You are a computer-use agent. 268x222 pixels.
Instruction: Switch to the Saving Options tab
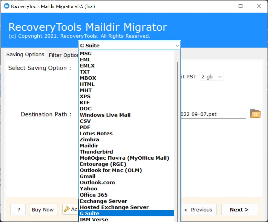[25, 54]
